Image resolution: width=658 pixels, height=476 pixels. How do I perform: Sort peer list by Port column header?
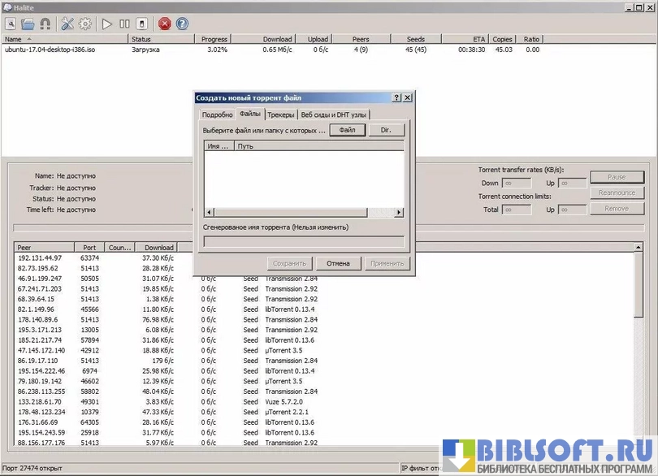[x=89, y=248]
